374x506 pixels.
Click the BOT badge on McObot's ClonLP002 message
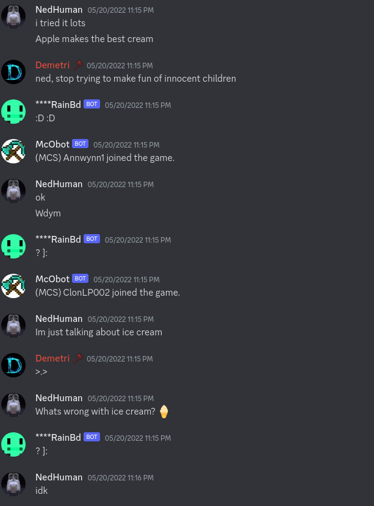(x=80, y=278)
